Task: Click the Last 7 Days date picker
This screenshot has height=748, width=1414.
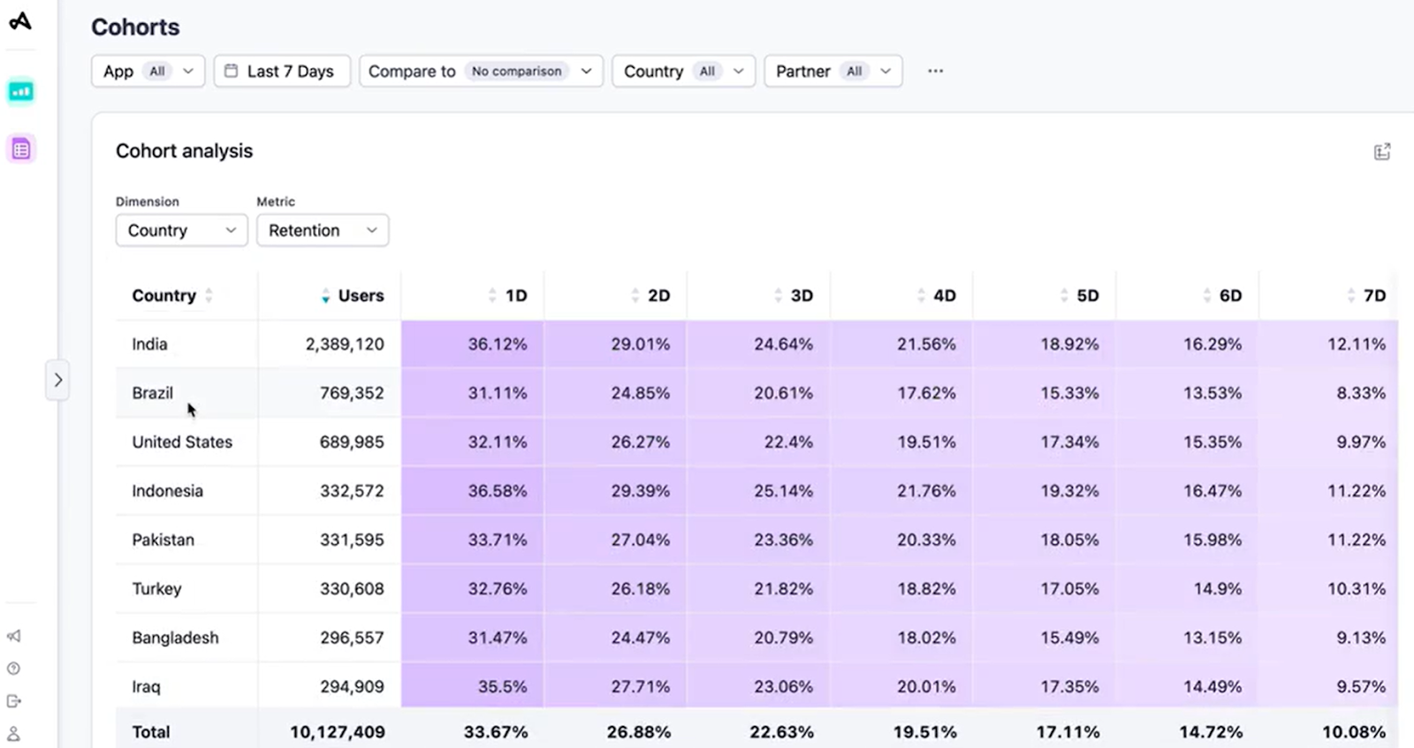Action: [x=282, y=72]
